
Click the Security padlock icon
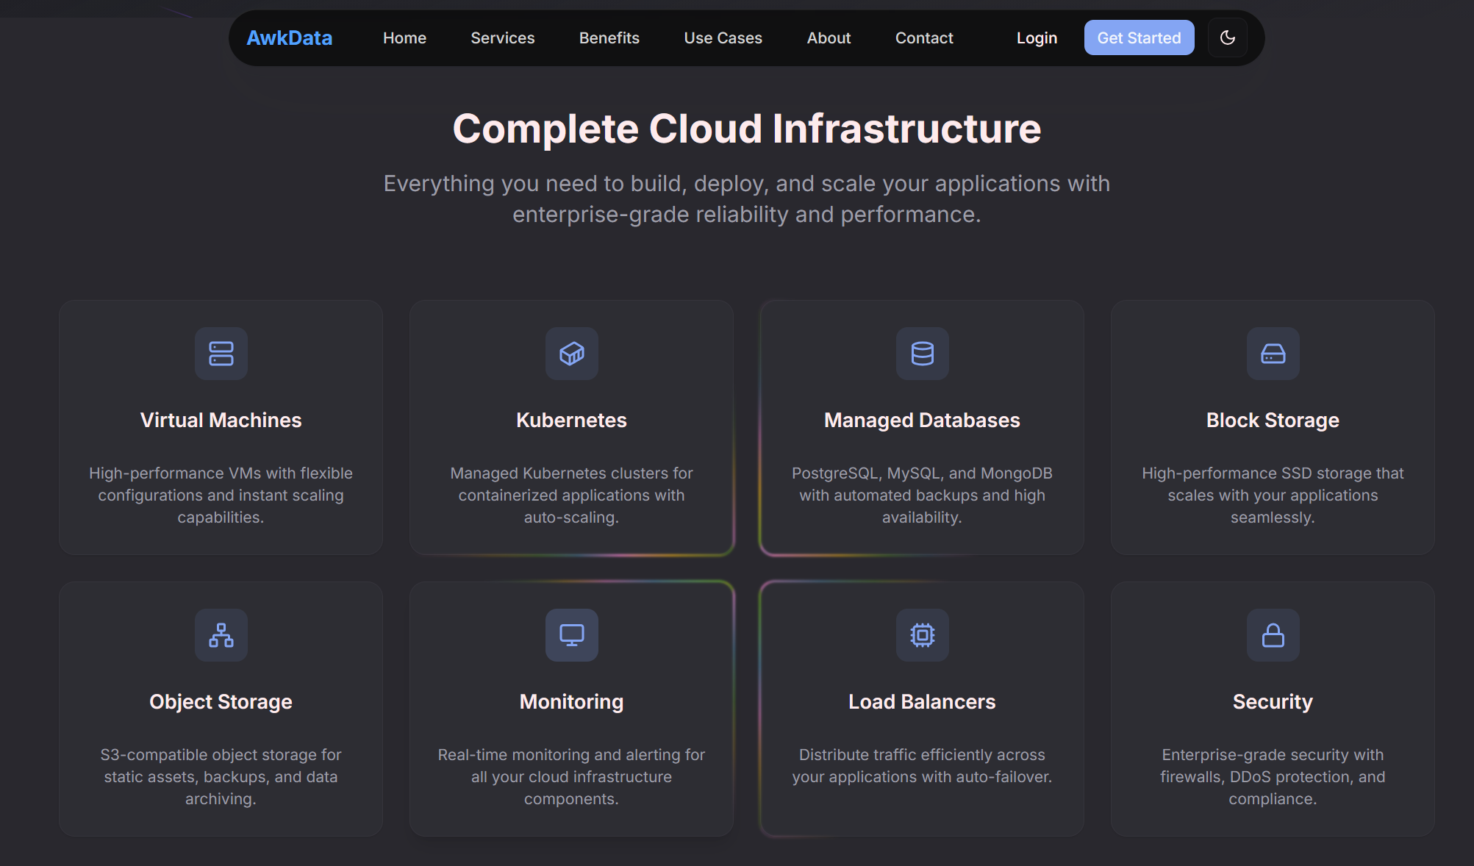click(1273, 635)
